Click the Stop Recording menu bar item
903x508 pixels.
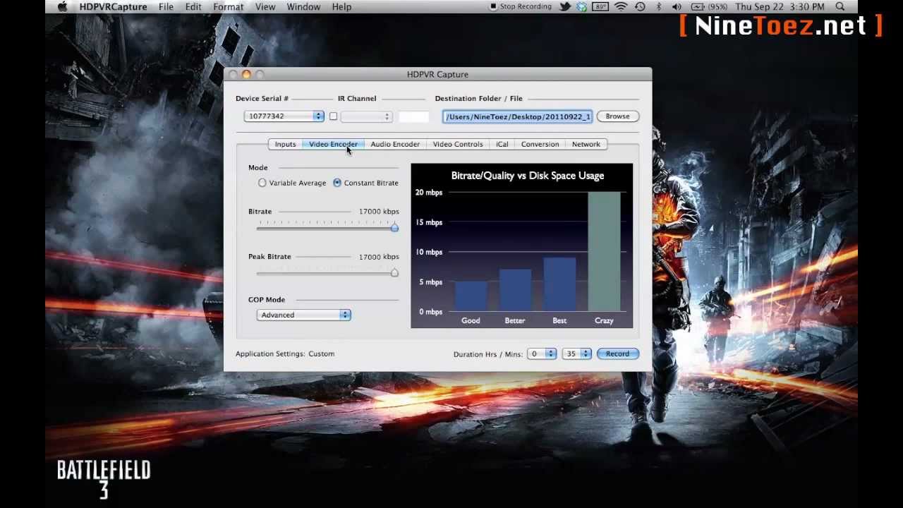click(x=521, y=6)
